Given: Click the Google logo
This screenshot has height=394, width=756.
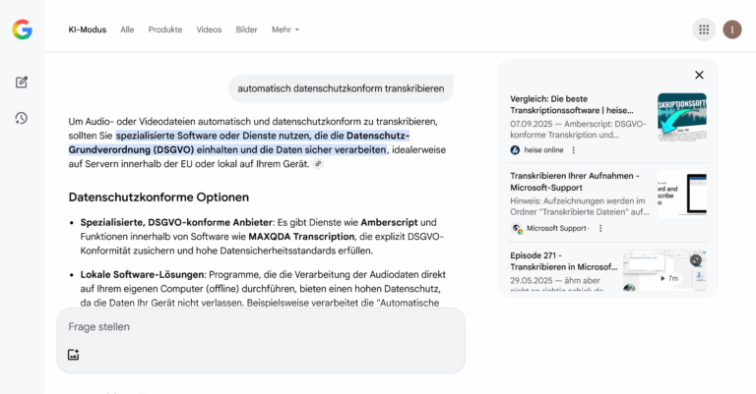Looking at the screenshot, I should click(22, 29).
